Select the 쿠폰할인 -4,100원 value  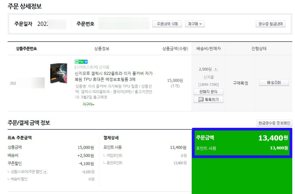click(x=86, y=164)
